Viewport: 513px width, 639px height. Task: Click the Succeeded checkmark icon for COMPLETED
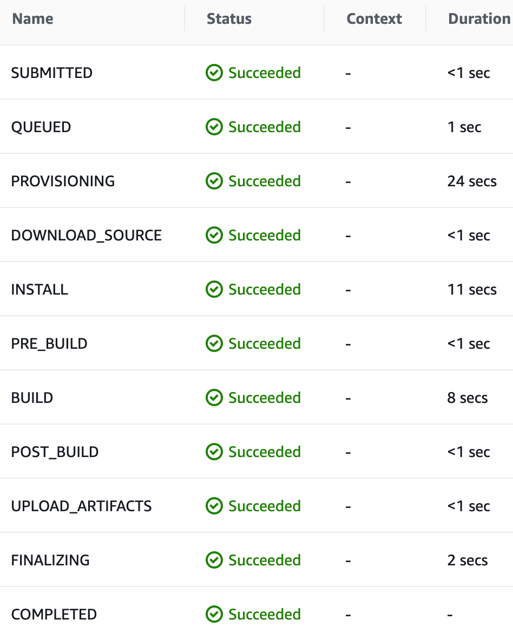pos(214,614)
